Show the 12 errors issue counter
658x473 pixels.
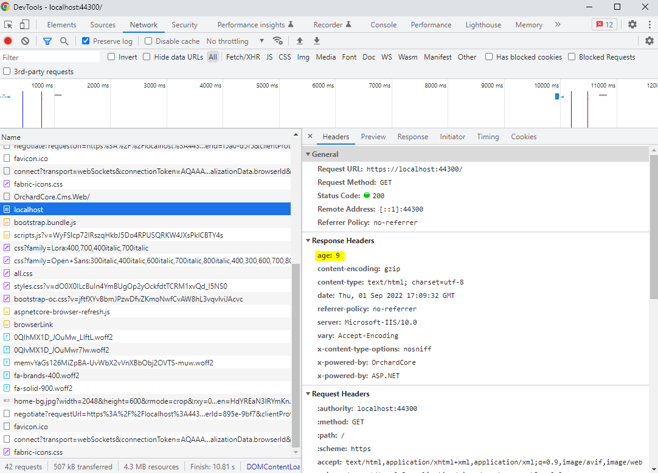(604, 24)
